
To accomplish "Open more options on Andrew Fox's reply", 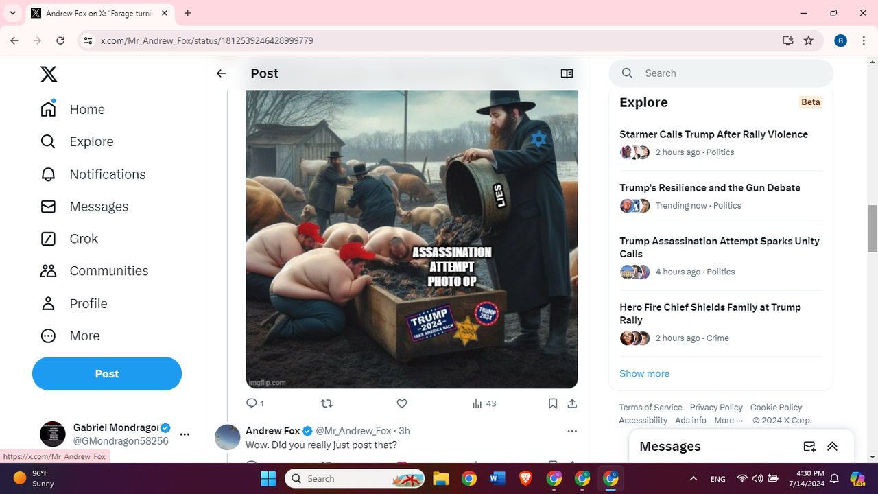I will (x=572, y=431).
